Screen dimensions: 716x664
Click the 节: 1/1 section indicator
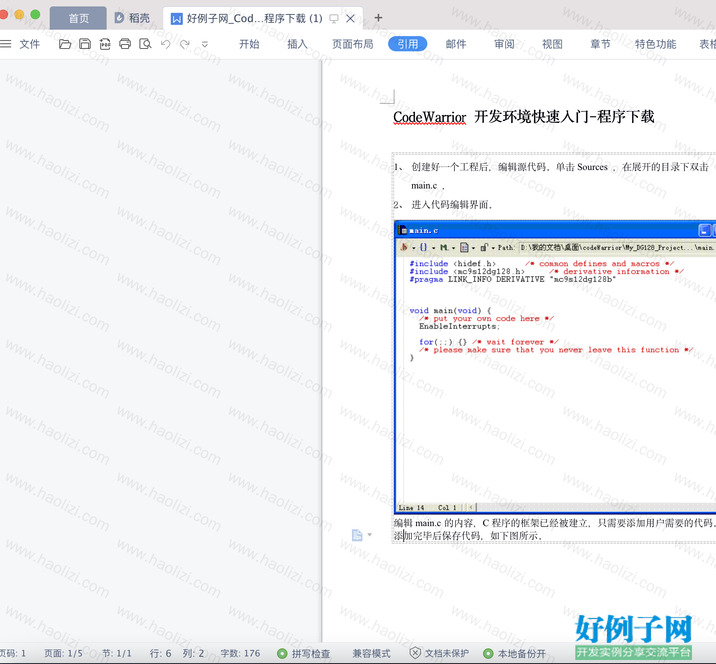point(117,654)
